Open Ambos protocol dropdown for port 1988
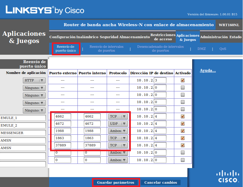This screenshot has height=187, width=243. [x=118, y=131]
